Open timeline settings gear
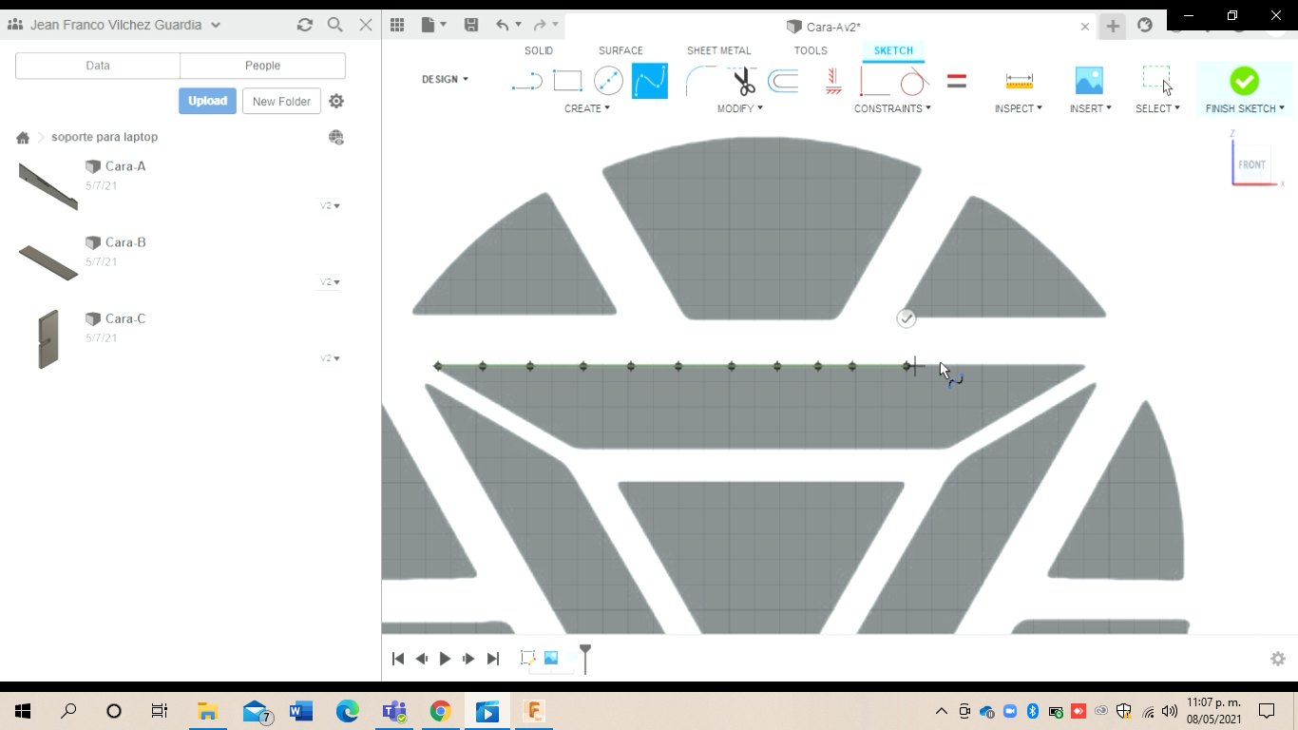Viewport: 1298px width, 730px height. point(1278,659)
